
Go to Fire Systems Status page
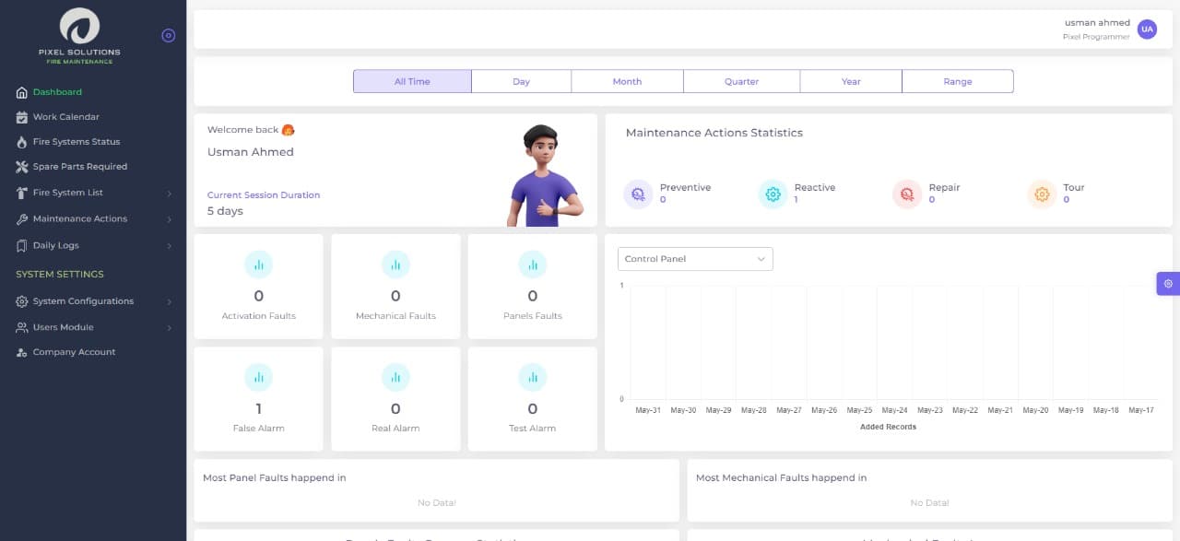click(76, 142)
